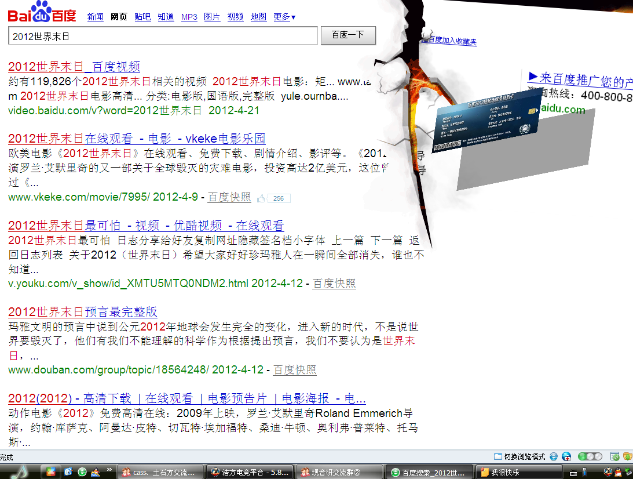Launch the green 360 browser quick-launch icon
Image resolution: width=633 pixels, height=479 pixels.
click(82, 471)
